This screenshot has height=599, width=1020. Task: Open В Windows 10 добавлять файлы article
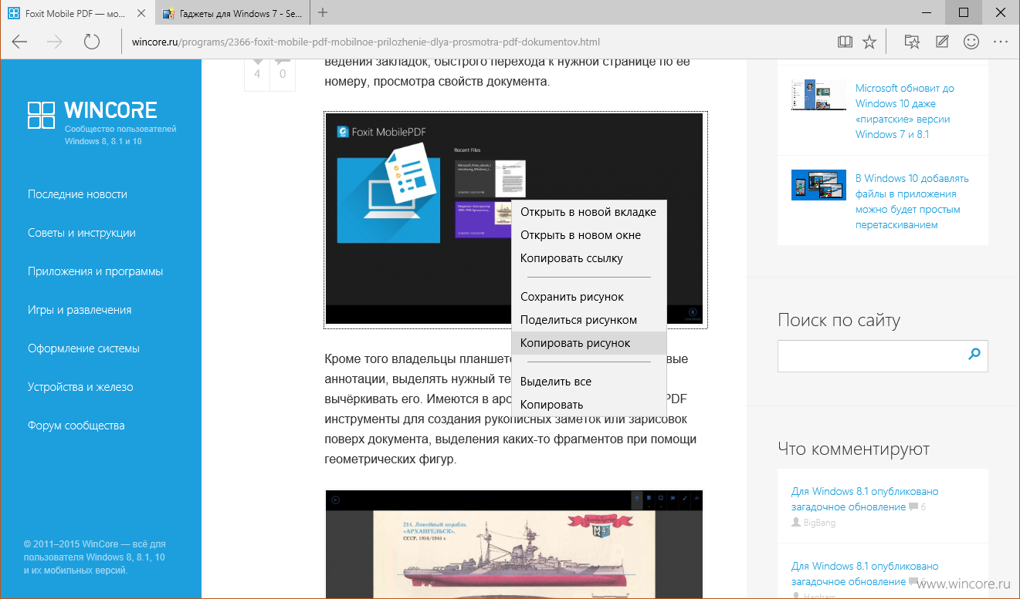pyautogui.click(x=912, y=201)
